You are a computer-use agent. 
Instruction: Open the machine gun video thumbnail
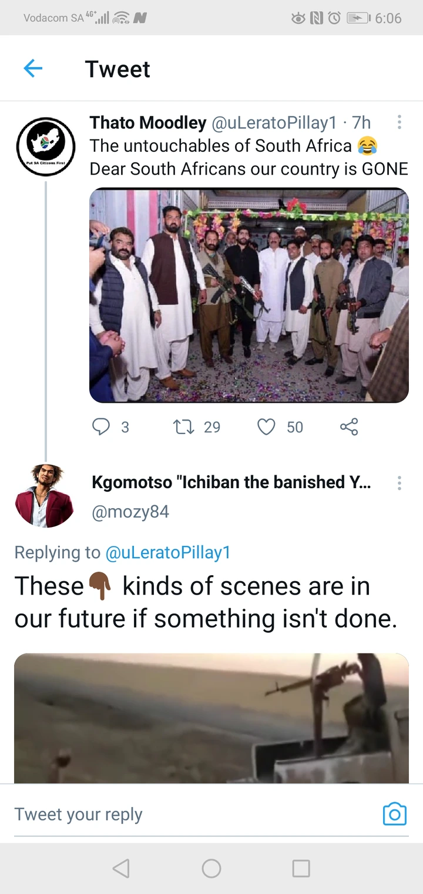(x=211, y=718)
